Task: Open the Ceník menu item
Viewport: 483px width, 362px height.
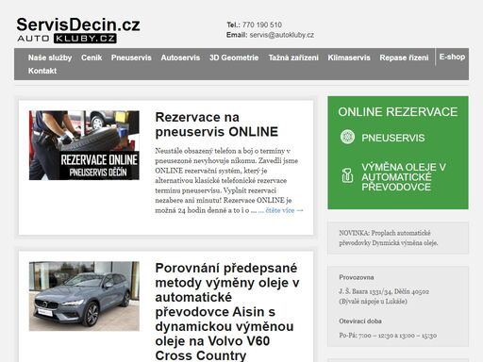Action: click(x=92, y=58)
